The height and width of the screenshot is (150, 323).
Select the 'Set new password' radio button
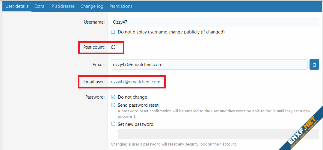(113, 124)
